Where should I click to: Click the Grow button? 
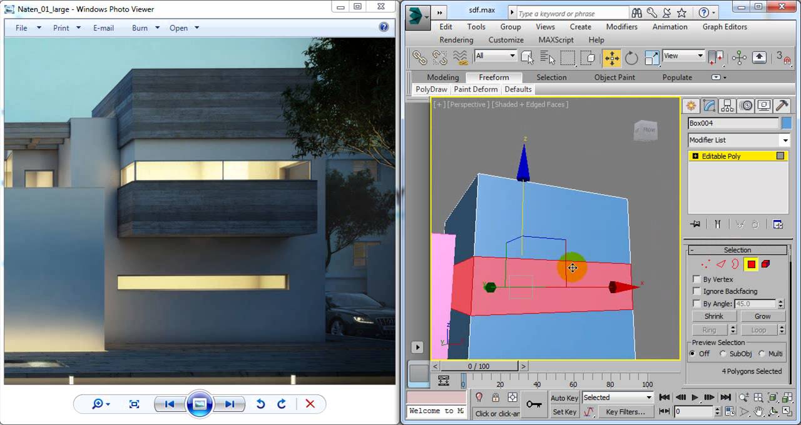(x=762, y=316)
